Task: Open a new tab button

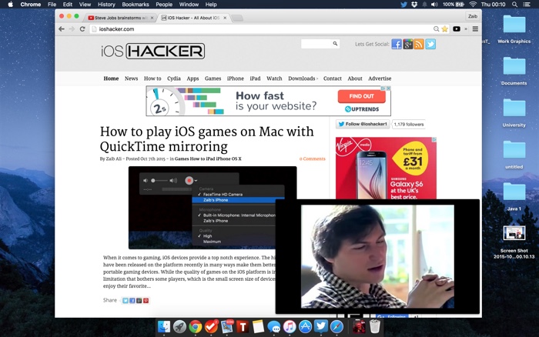Action: pos(237,18)
